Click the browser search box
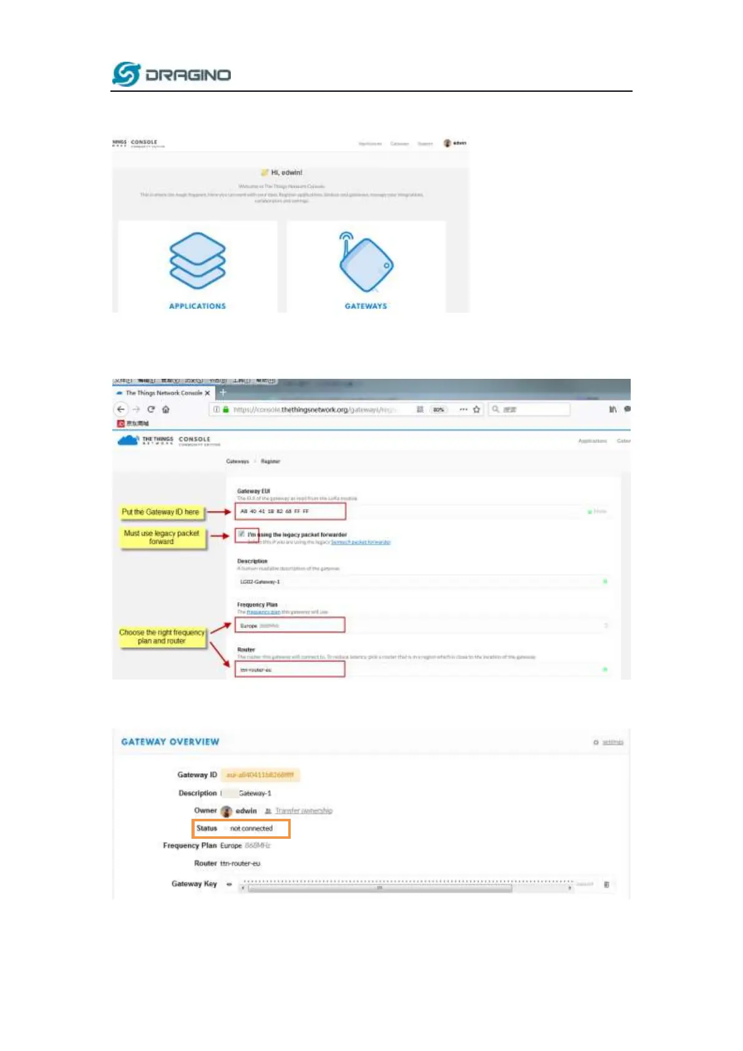 click(x=529, y=409)
